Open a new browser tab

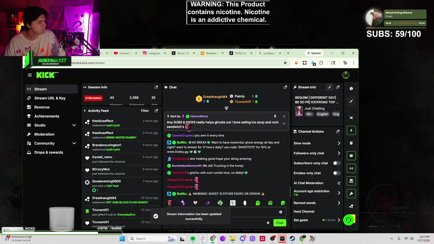pyautogui.click(x=288, y=53)
